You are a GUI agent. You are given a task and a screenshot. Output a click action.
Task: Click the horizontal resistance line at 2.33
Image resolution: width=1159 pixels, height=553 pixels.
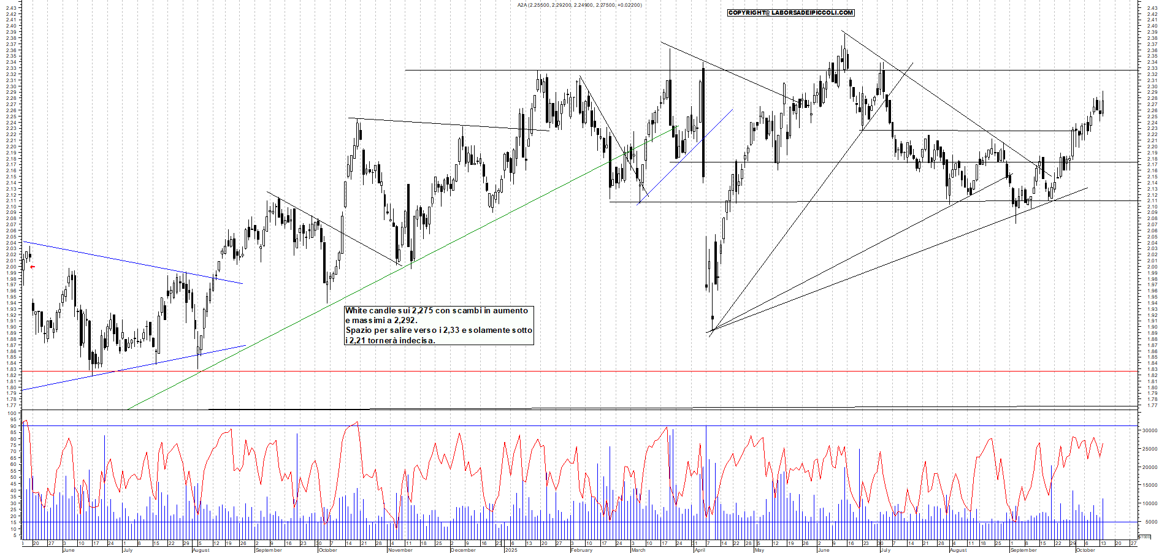tap(613, 71)
